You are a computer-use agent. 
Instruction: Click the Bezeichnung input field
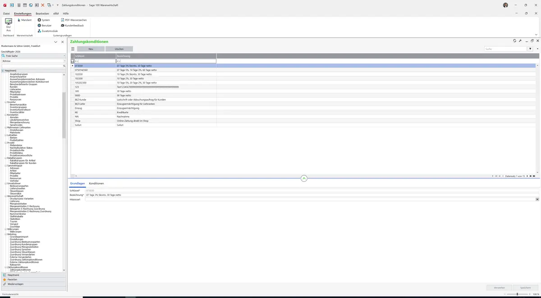click(312, 195)
